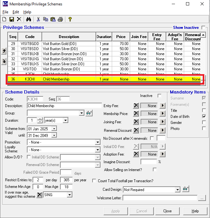Click the New document toolbar icon
This screenshot has height=218, width=210.
click(x=4, y=19)
